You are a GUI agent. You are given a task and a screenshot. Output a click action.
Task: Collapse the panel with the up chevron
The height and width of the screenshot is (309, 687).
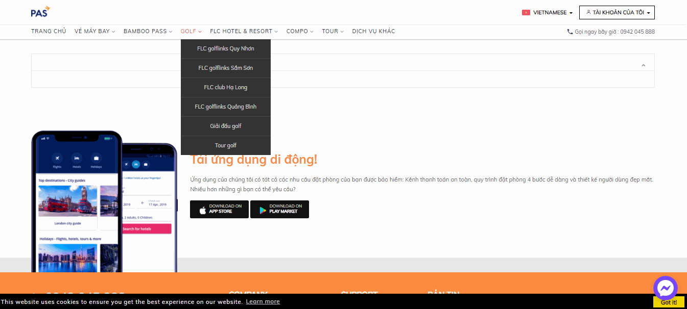(x=644, y=65)
